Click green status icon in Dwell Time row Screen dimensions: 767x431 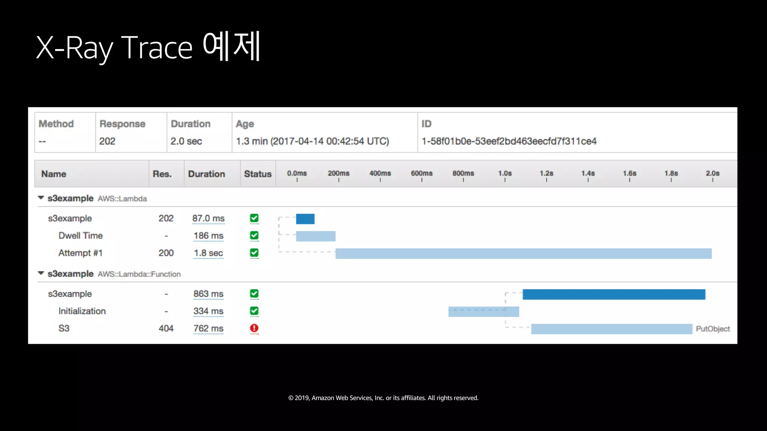254,235
